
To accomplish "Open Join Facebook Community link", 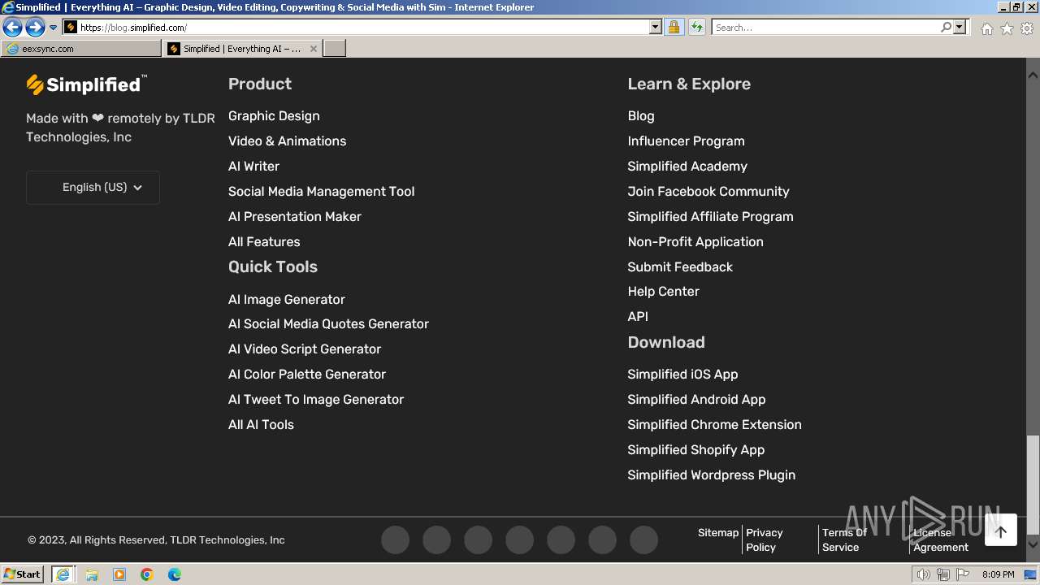I will 708,192.
